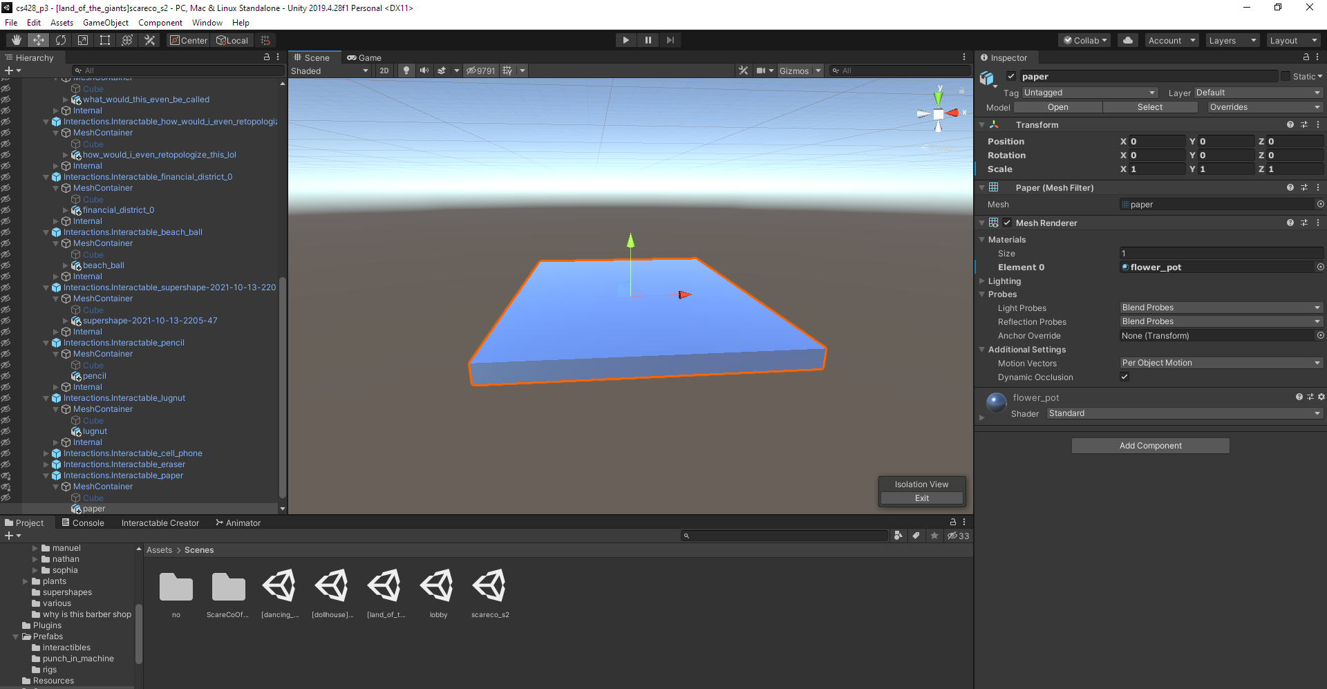
Task: Open Shaded draw mode dropdown
Action: coord(330,70)
